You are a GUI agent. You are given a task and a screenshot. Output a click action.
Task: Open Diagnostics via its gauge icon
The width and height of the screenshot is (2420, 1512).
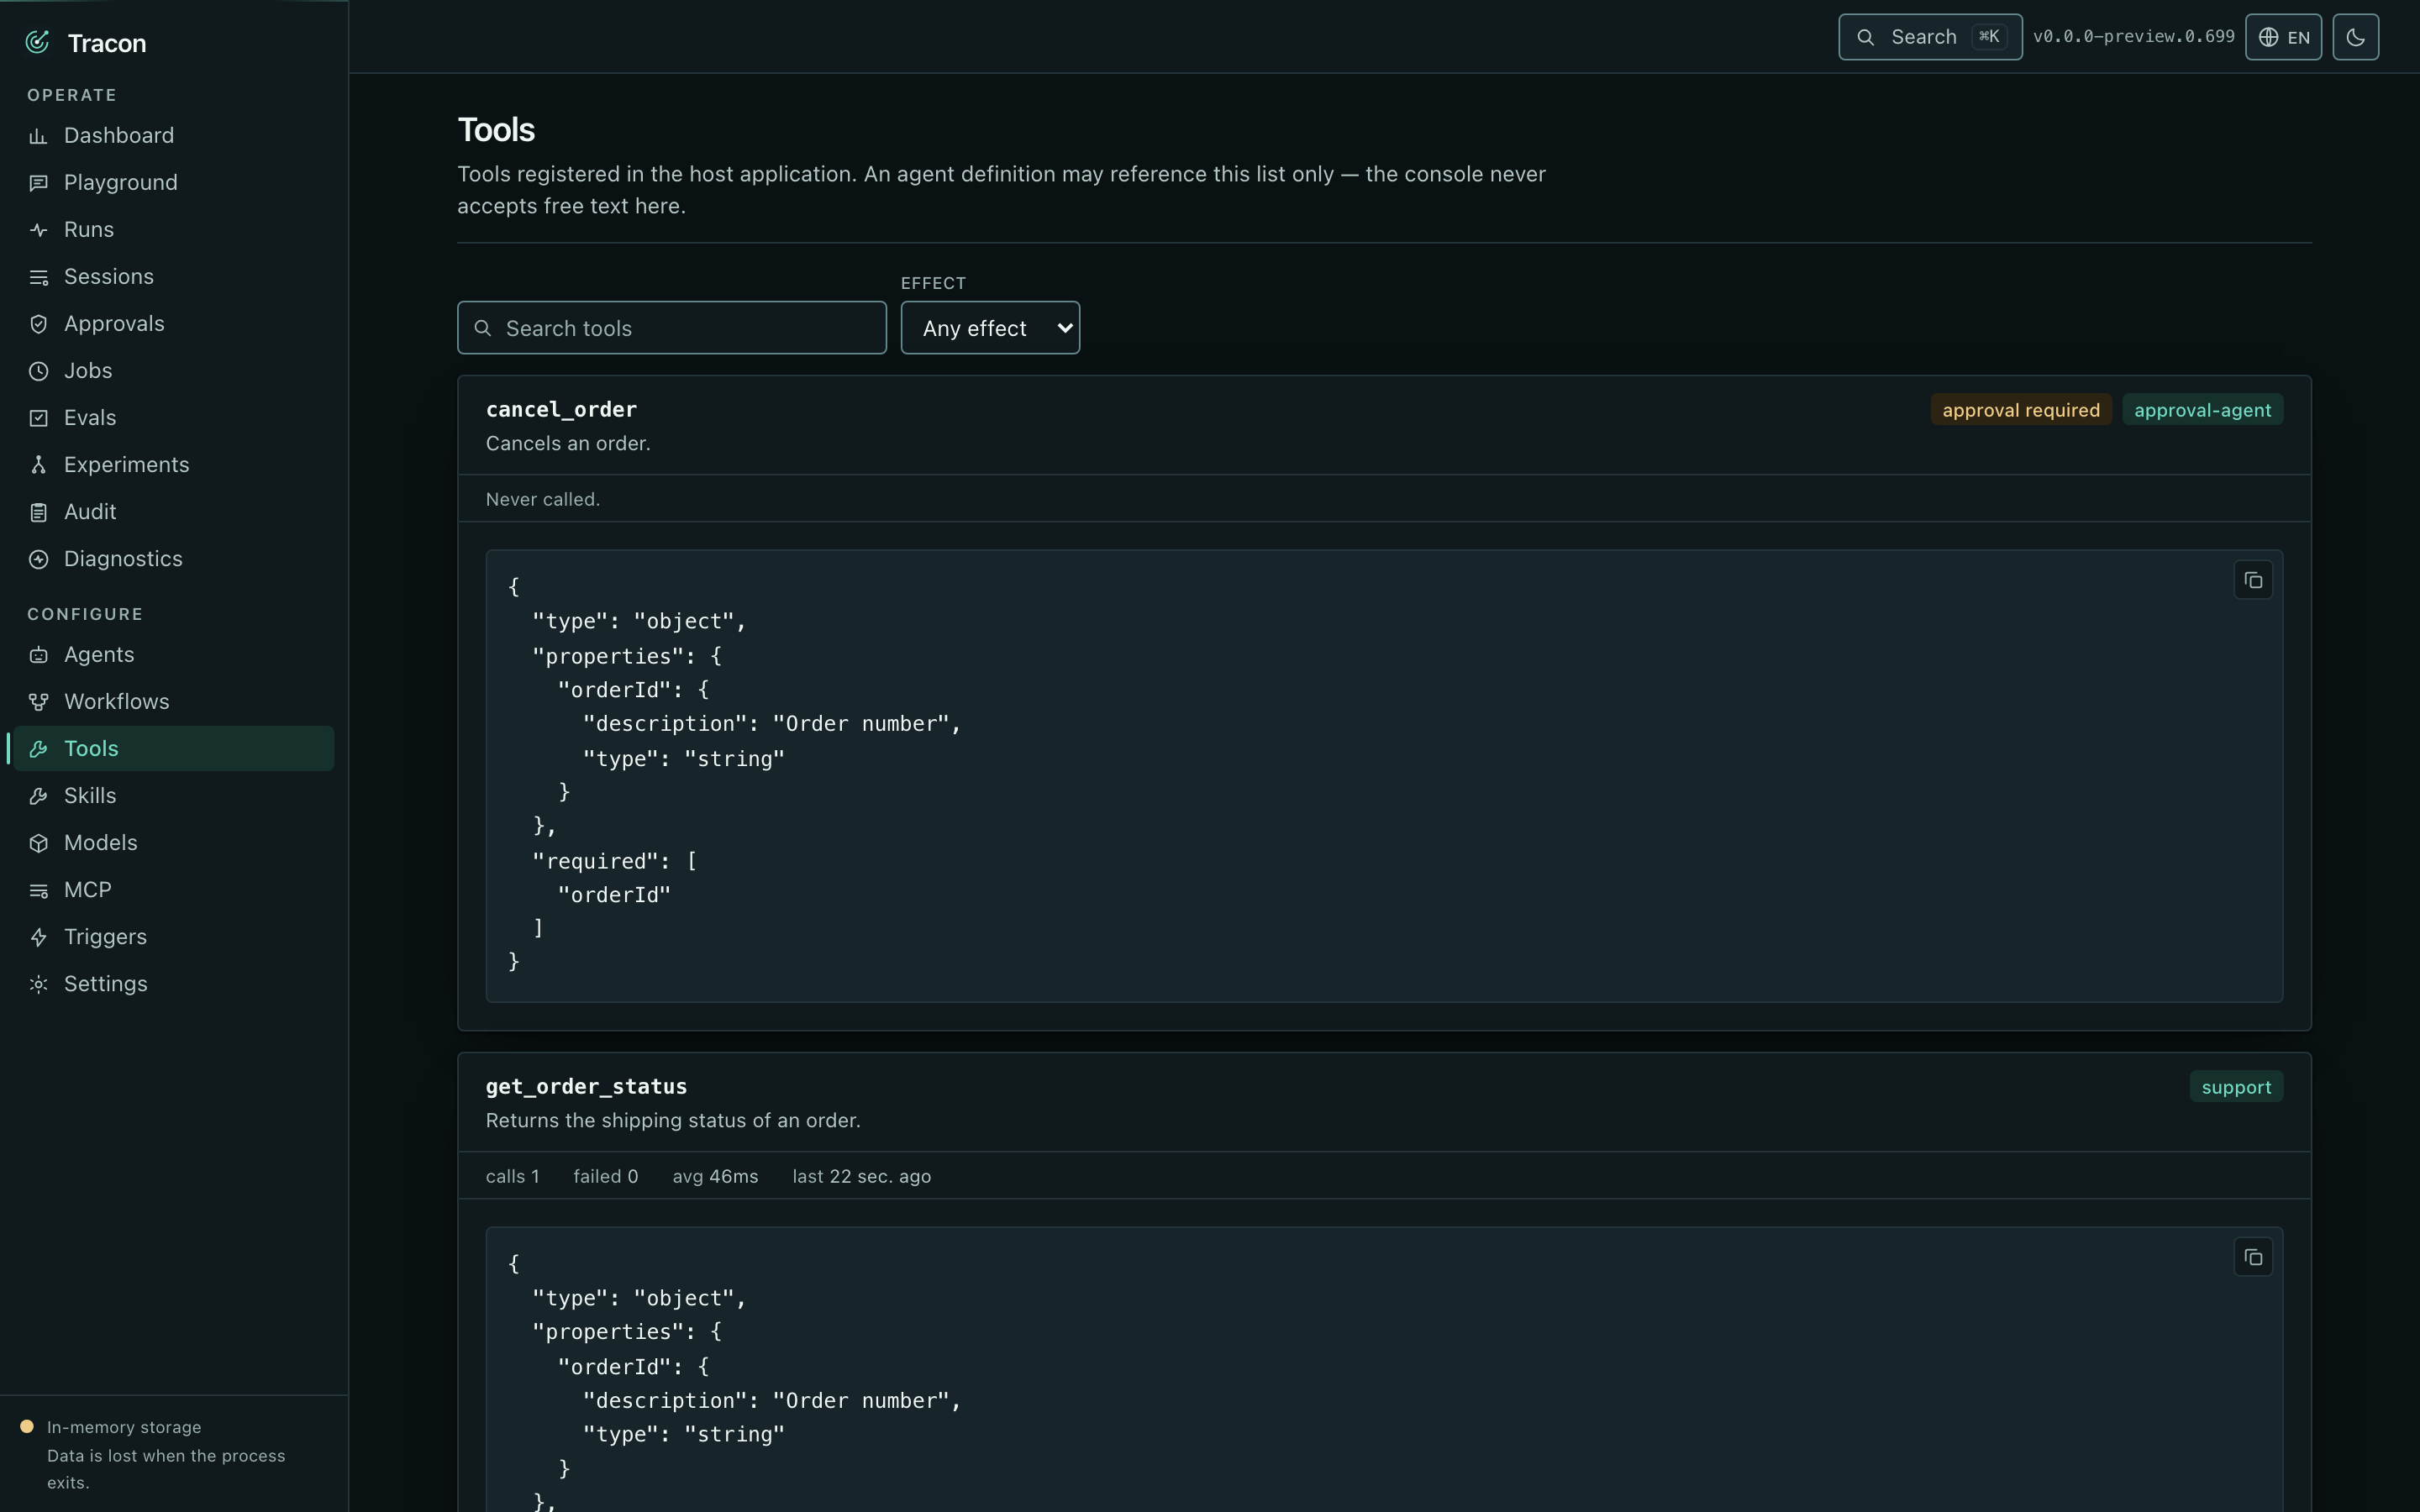38,559
